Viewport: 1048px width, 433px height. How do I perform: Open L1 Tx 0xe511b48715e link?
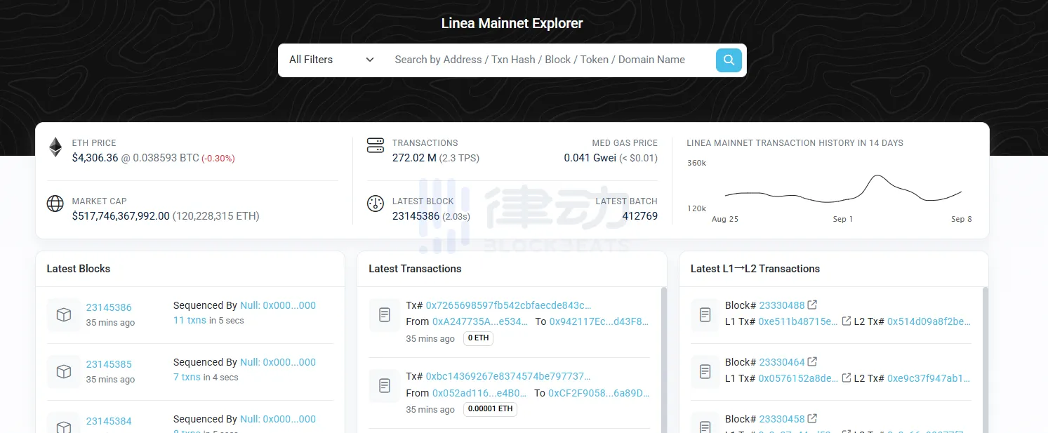[x=798, y=321]
